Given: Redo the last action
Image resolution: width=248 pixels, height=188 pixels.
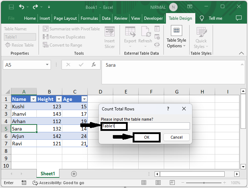Looking at the screenshot, I should 35,7.
